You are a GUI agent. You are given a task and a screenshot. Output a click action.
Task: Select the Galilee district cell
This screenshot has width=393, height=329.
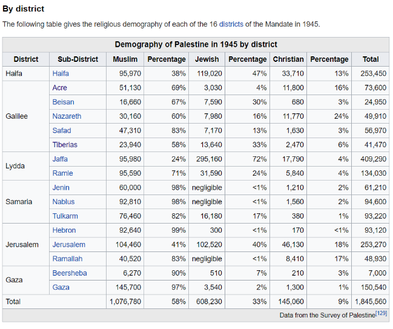click(26, 116)
